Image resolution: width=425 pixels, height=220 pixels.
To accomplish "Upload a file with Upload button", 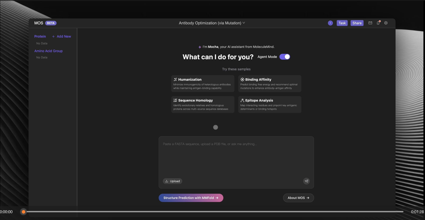I will (173, 181).
